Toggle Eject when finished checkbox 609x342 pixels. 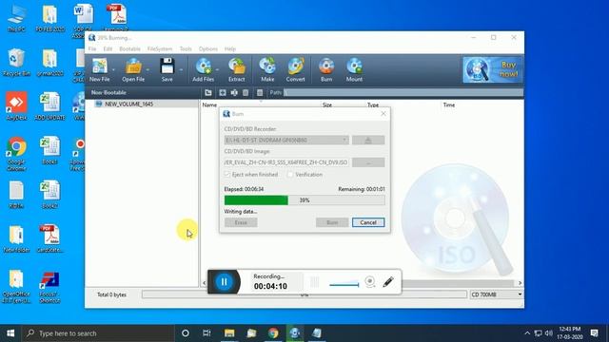coord(227,175)
